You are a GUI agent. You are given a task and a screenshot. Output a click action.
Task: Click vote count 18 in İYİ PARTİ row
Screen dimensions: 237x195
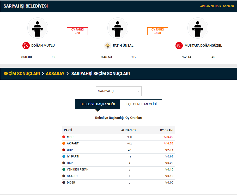pyautogui.click(x=130, y=157)
